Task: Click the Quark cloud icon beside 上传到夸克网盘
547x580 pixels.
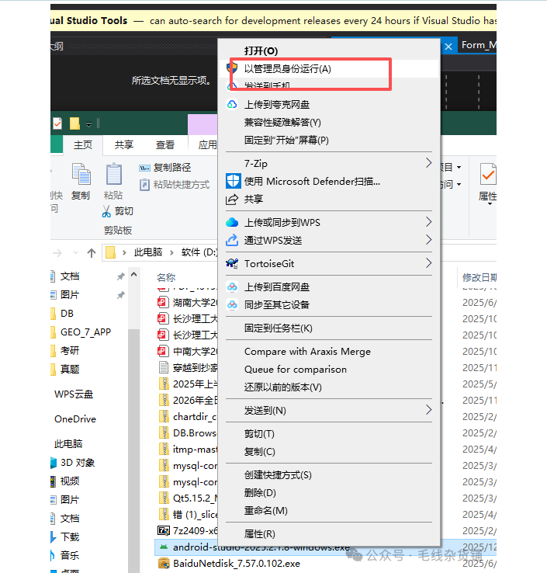Action: [232, 104]
